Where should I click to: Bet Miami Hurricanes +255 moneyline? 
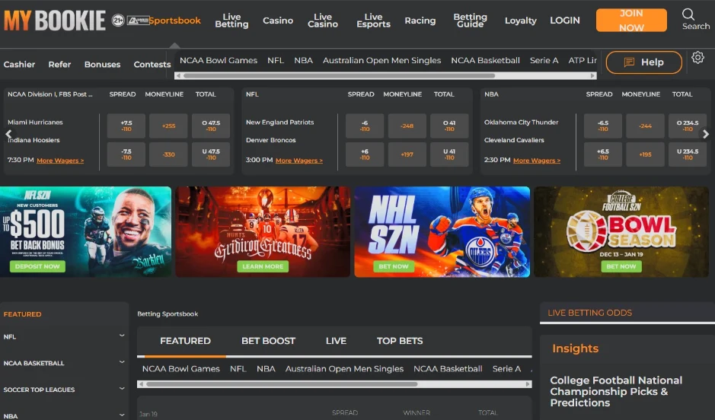tap(169, 126)
